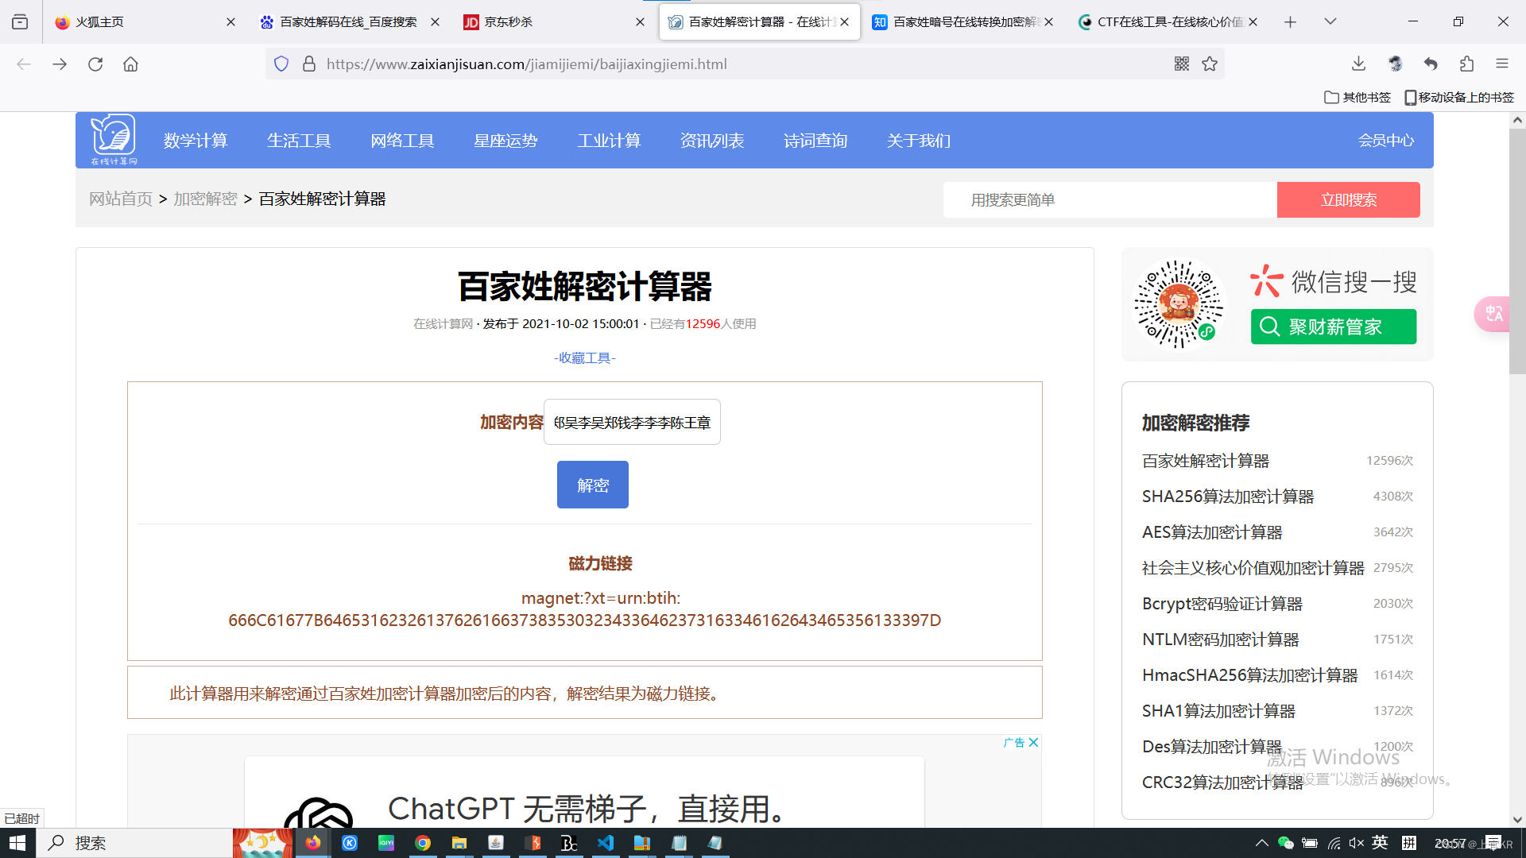Click the extensions puzzle-piece icon
This screenshot has width=1526, height=858.
click(1466, 64)
